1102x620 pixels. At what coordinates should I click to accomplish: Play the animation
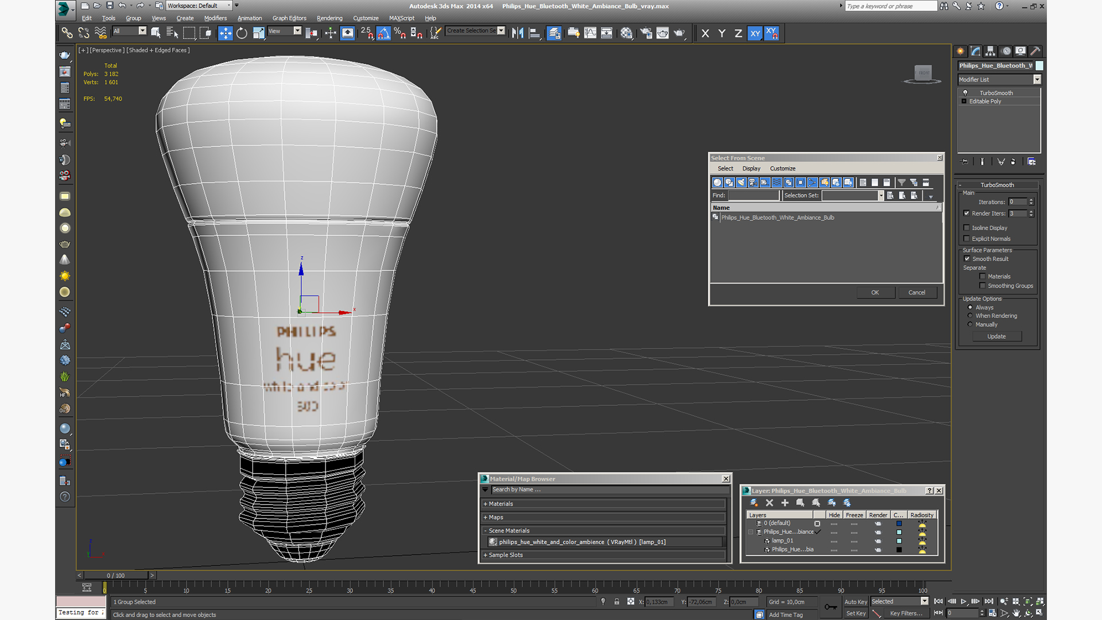click(964, 602)
